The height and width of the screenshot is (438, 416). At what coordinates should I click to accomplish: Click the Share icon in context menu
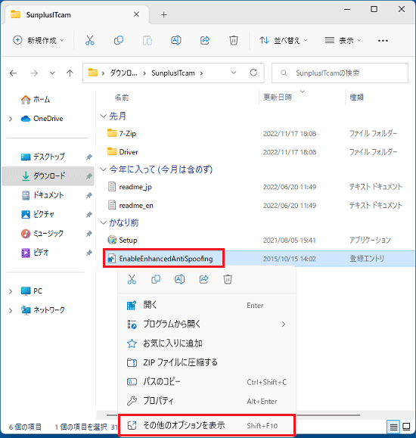point(203,279)
